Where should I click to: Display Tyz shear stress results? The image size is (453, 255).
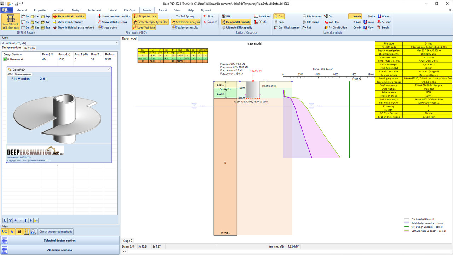[x=46, y=28]
